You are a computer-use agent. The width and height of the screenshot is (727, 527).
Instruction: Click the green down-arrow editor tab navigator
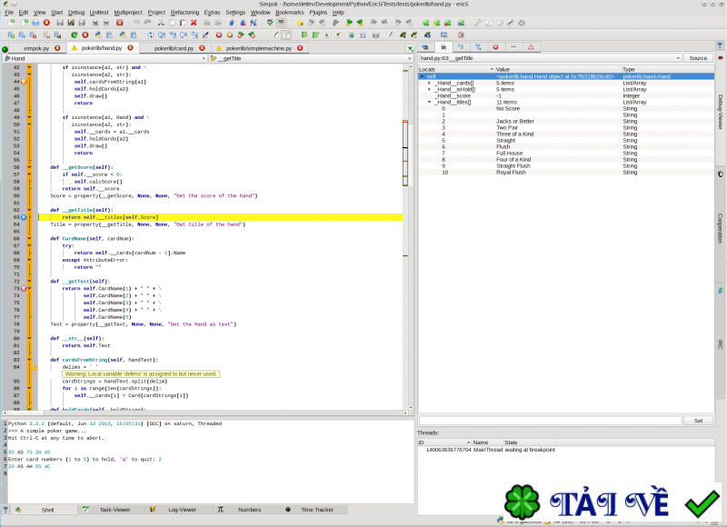click(x=411, y=47)
